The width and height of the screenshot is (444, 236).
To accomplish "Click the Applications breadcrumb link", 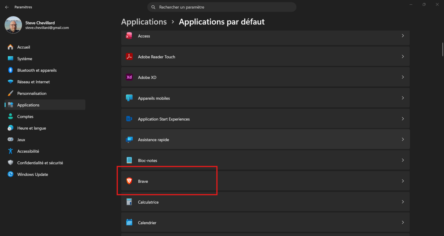I will tap(144, 22).
